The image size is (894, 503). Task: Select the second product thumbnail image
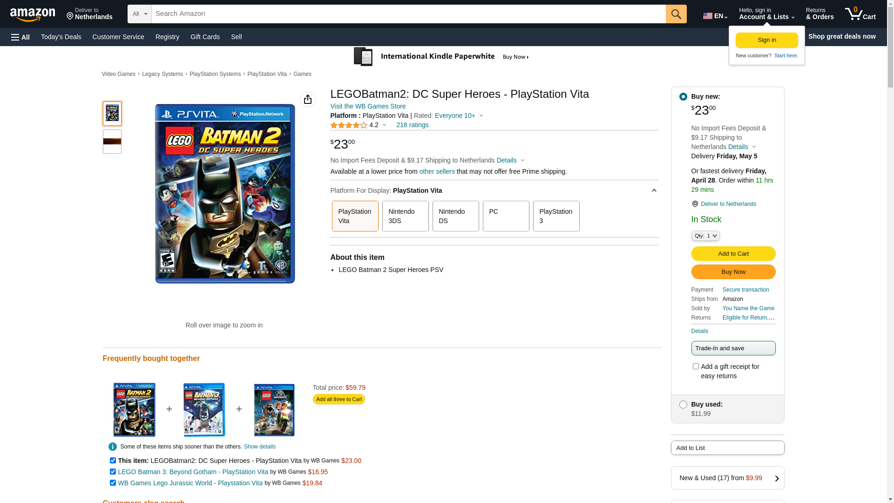pyautogui.click(x=112, y=142)
